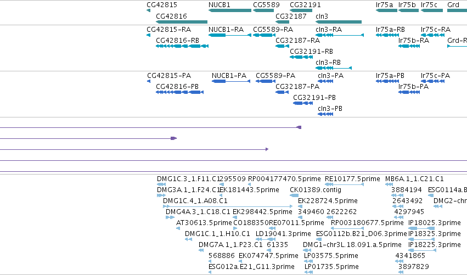Click the Ir75a-RB transcript
Viewport: 467px width, 275px height.
(x=387, y=35)
